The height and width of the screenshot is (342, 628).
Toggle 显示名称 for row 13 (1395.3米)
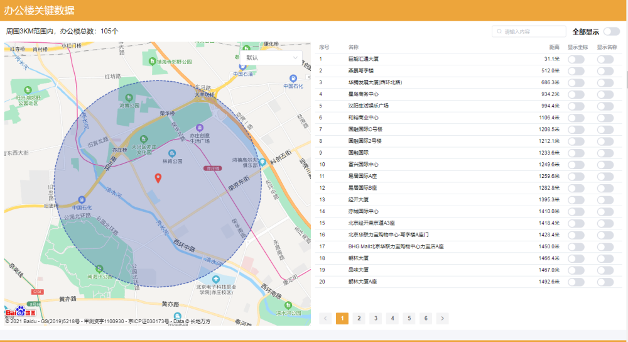click(605, 200)
